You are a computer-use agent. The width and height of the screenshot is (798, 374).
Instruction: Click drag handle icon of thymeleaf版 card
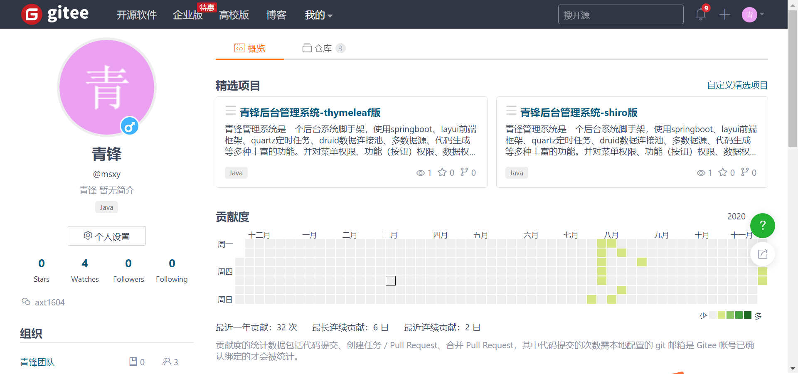tap(231, 111)
